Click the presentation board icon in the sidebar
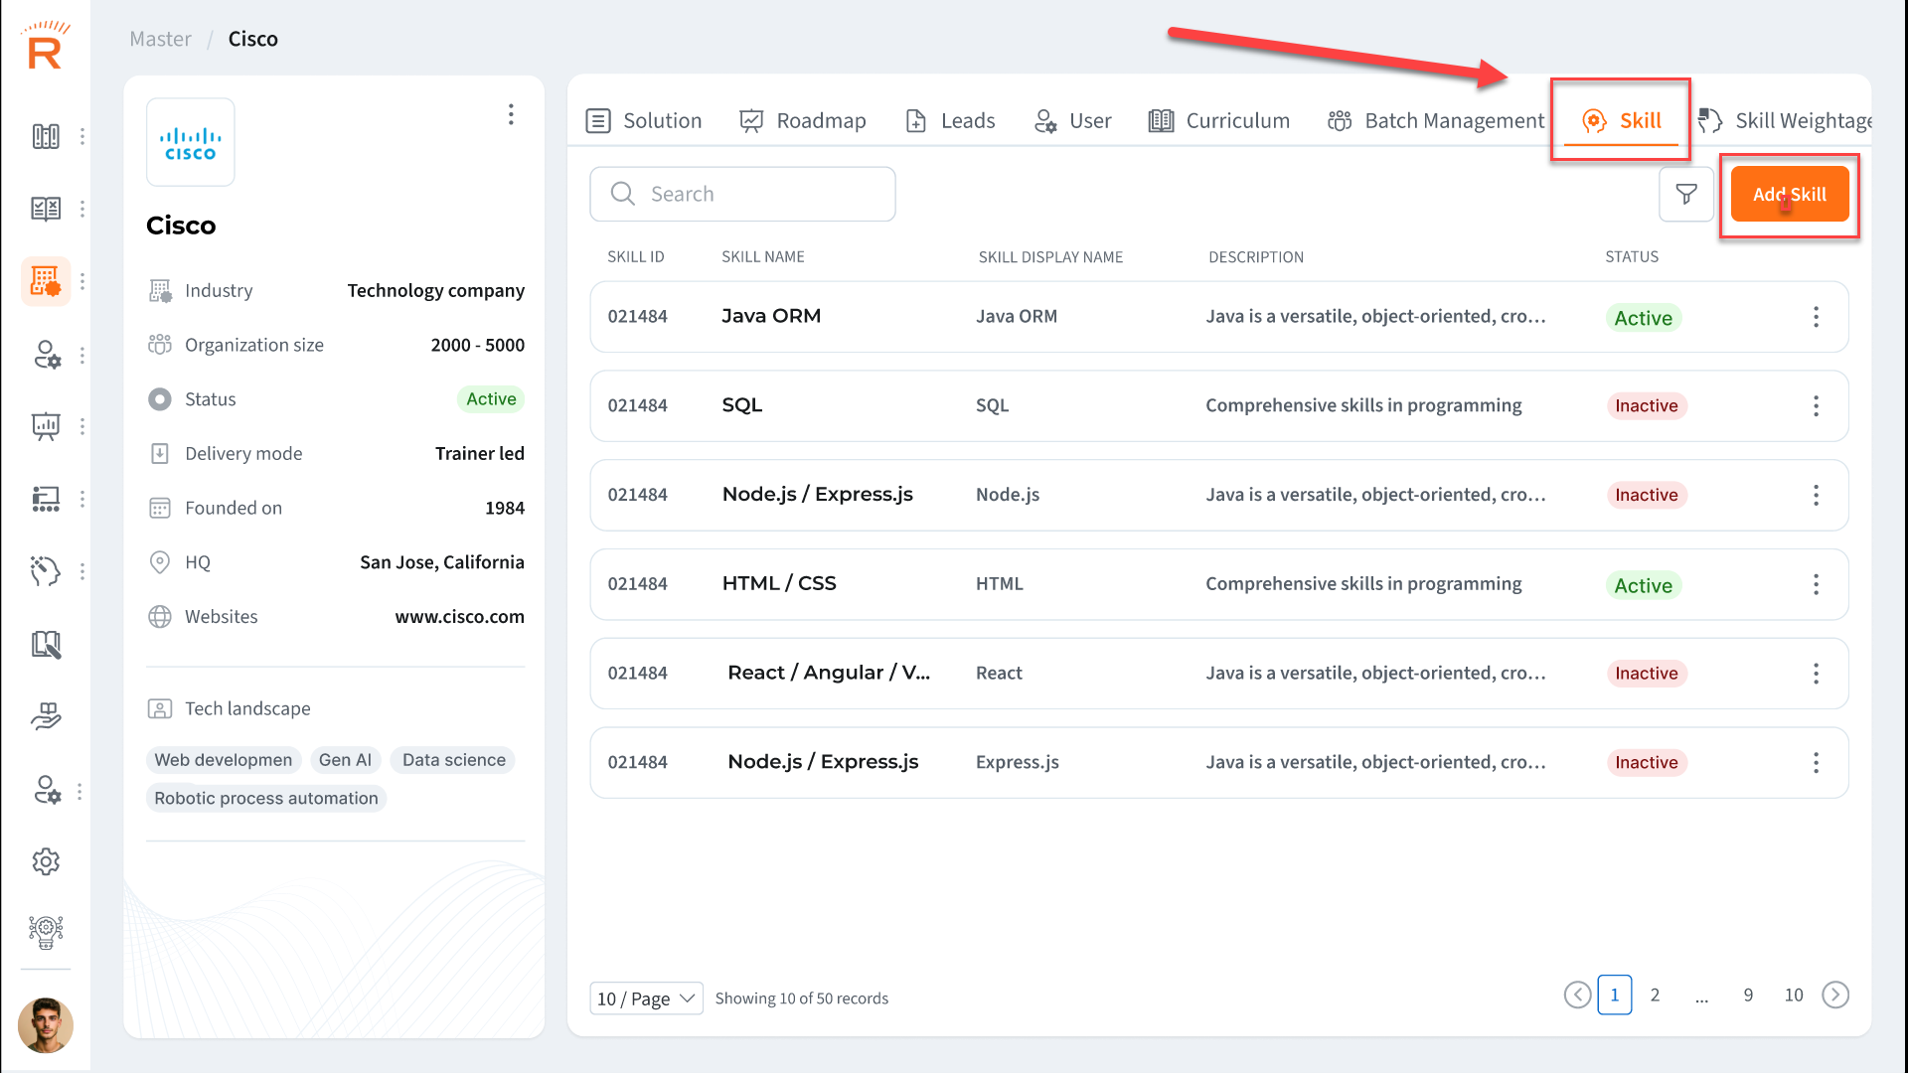Screen dimensions: 1908x1073 (46, 426)
